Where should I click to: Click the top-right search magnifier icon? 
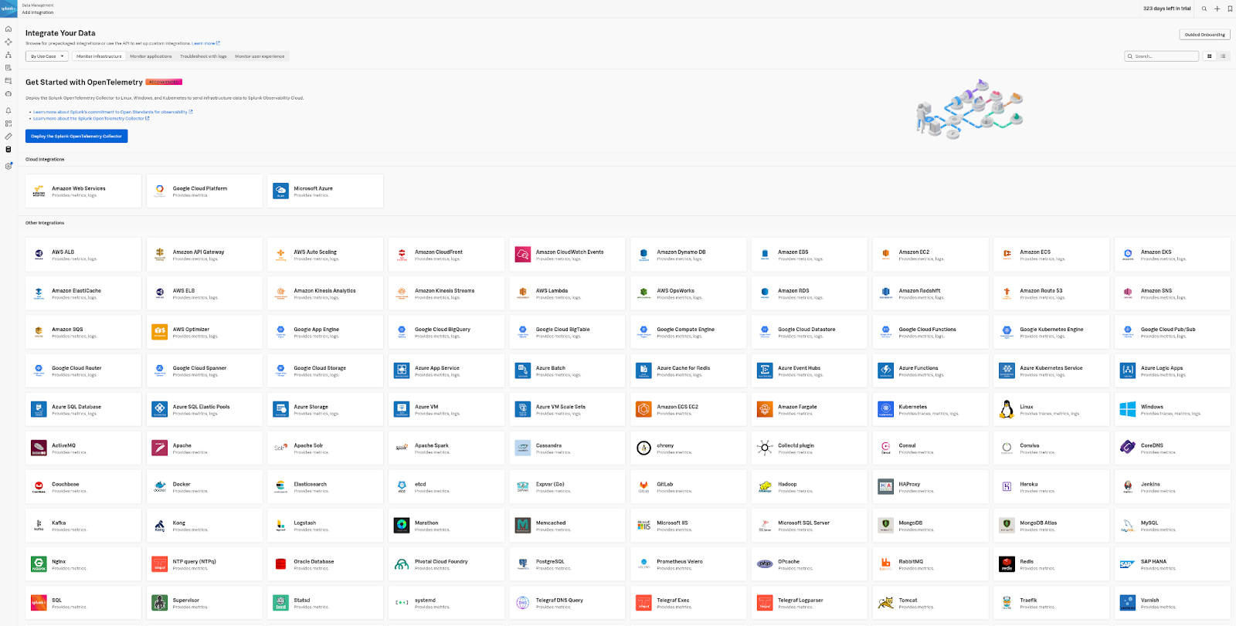(x=1204, y=8)
